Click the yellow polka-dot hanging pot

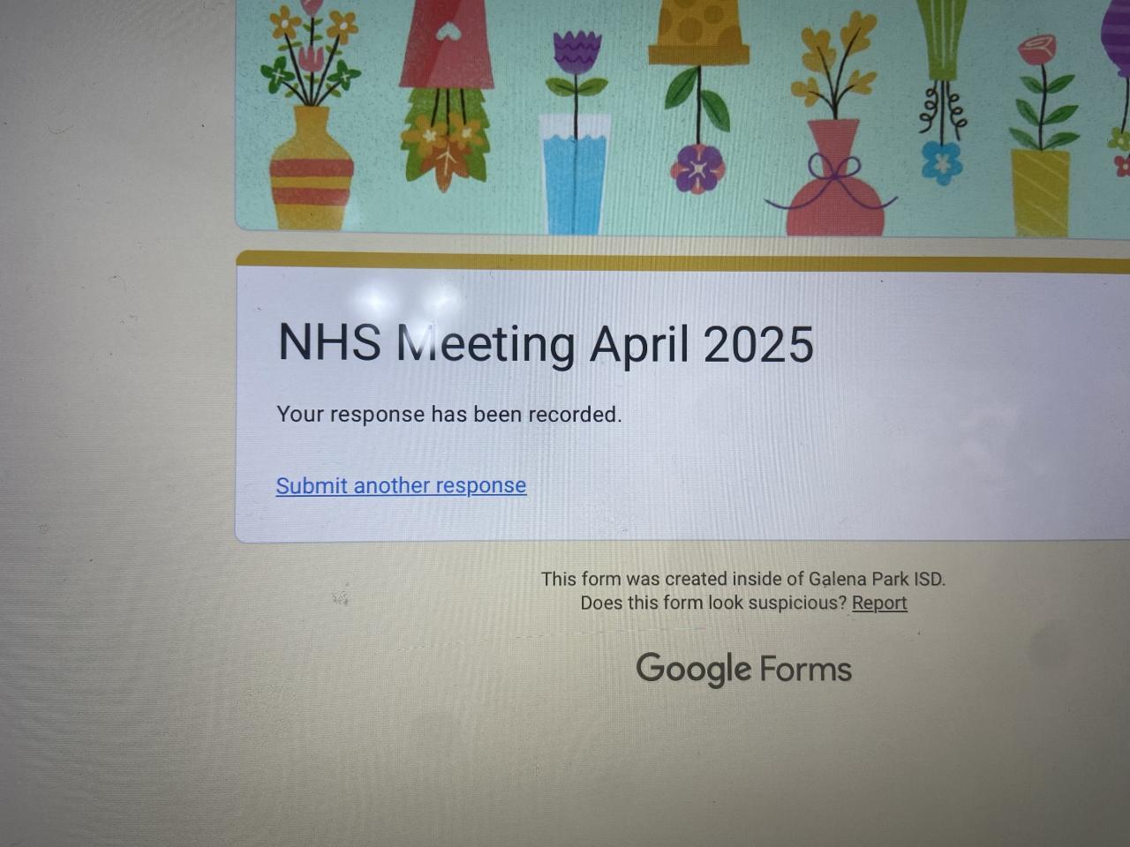(698, 31)
